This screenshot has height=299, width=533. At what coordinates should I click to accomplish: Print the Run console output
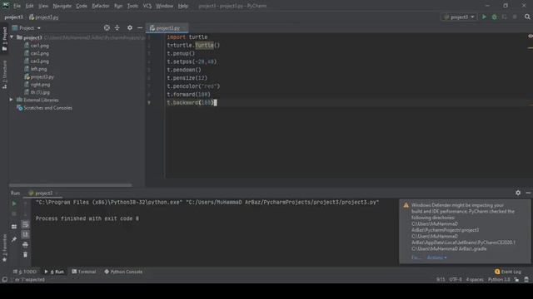coord(25,244)
